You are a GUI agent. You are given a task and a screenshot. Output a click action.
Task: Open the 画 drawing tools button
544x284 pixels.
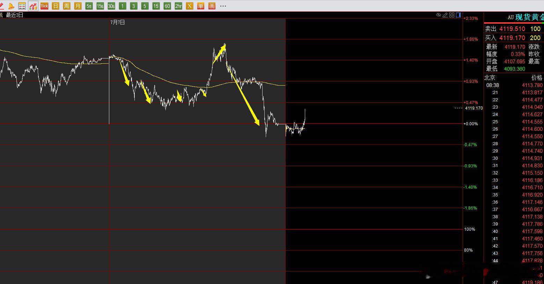[x=212, y=6]
